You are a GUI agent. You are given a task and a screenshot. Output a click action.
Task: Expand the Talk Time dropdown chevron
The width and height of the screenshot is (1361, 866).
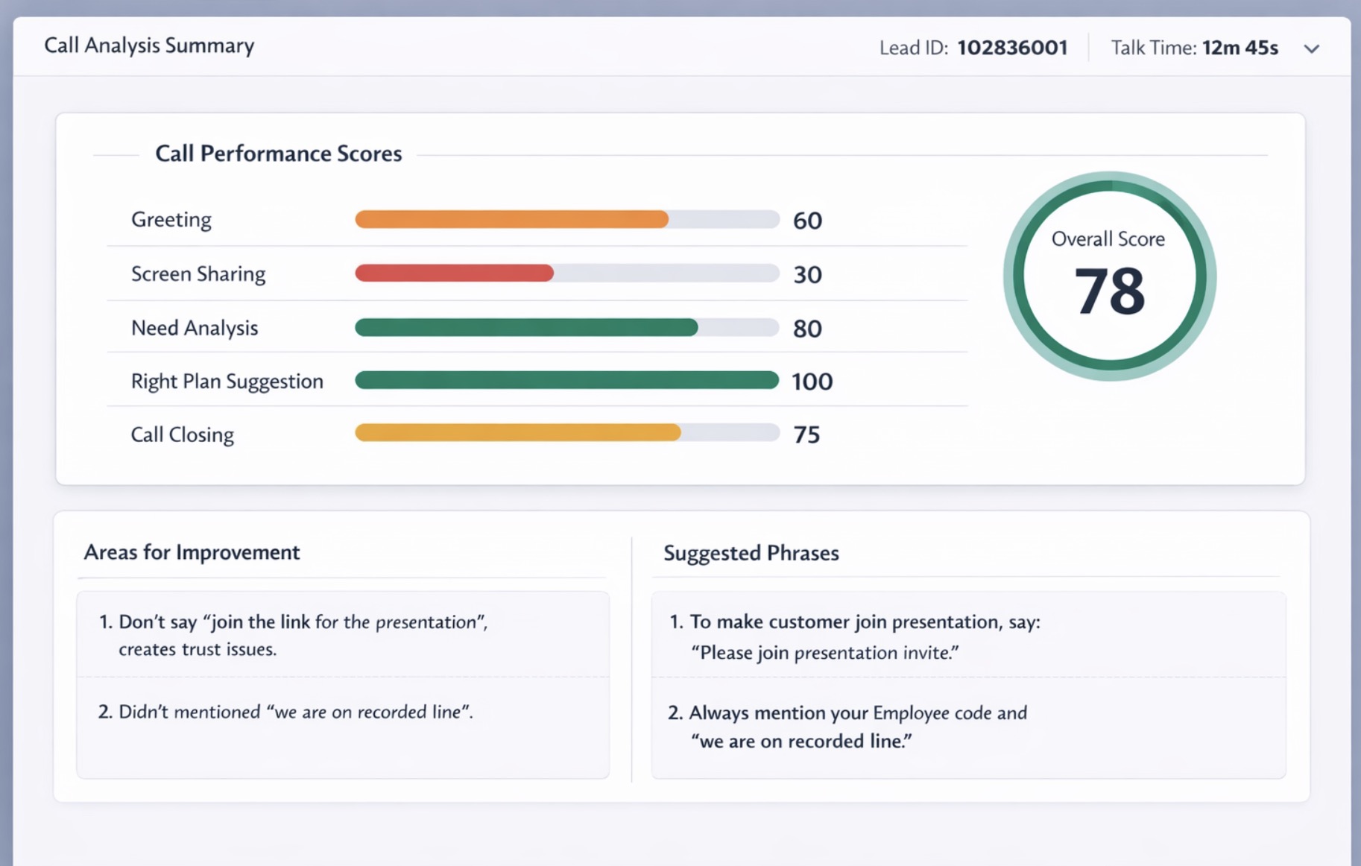pyautogui.click(x=1312, y=48)
